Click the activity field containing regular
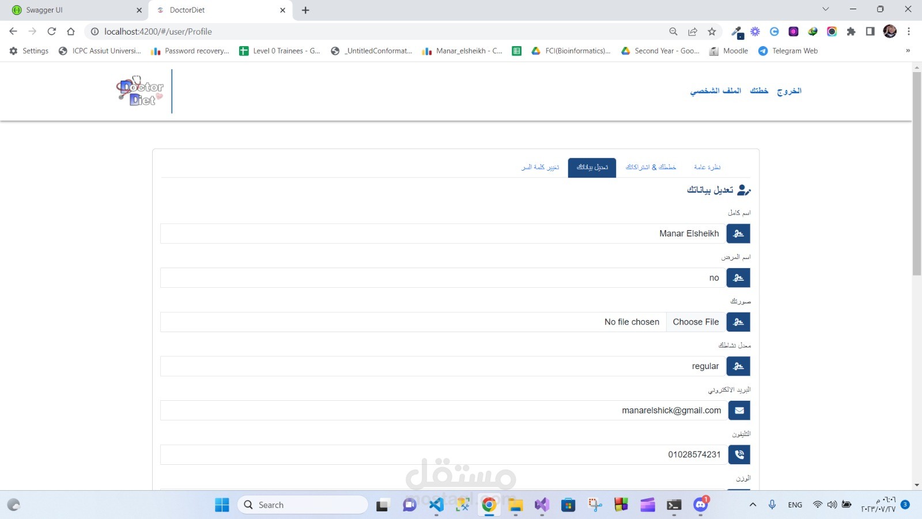 coord(443,366)
